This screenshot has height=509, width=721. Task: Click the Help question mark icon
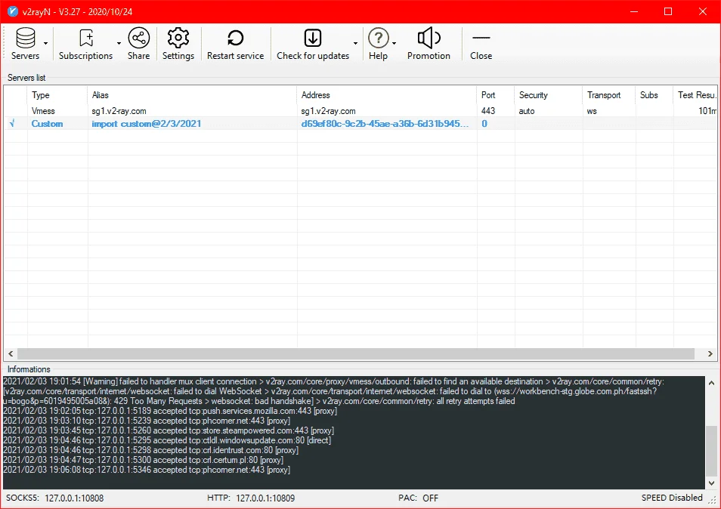click(x=379, y=38)
